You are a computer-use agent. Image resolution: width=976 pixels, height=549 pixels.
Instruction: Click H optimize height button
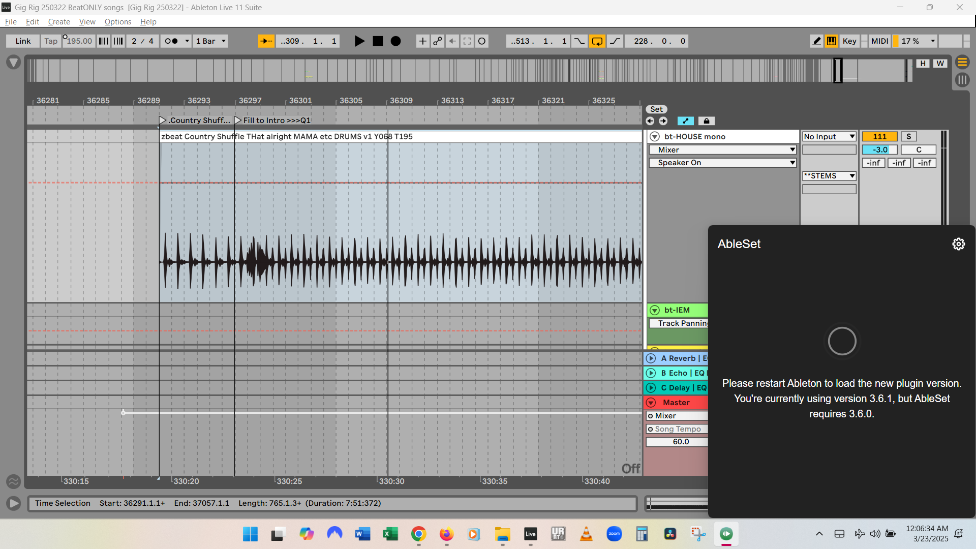click(923, 64)
